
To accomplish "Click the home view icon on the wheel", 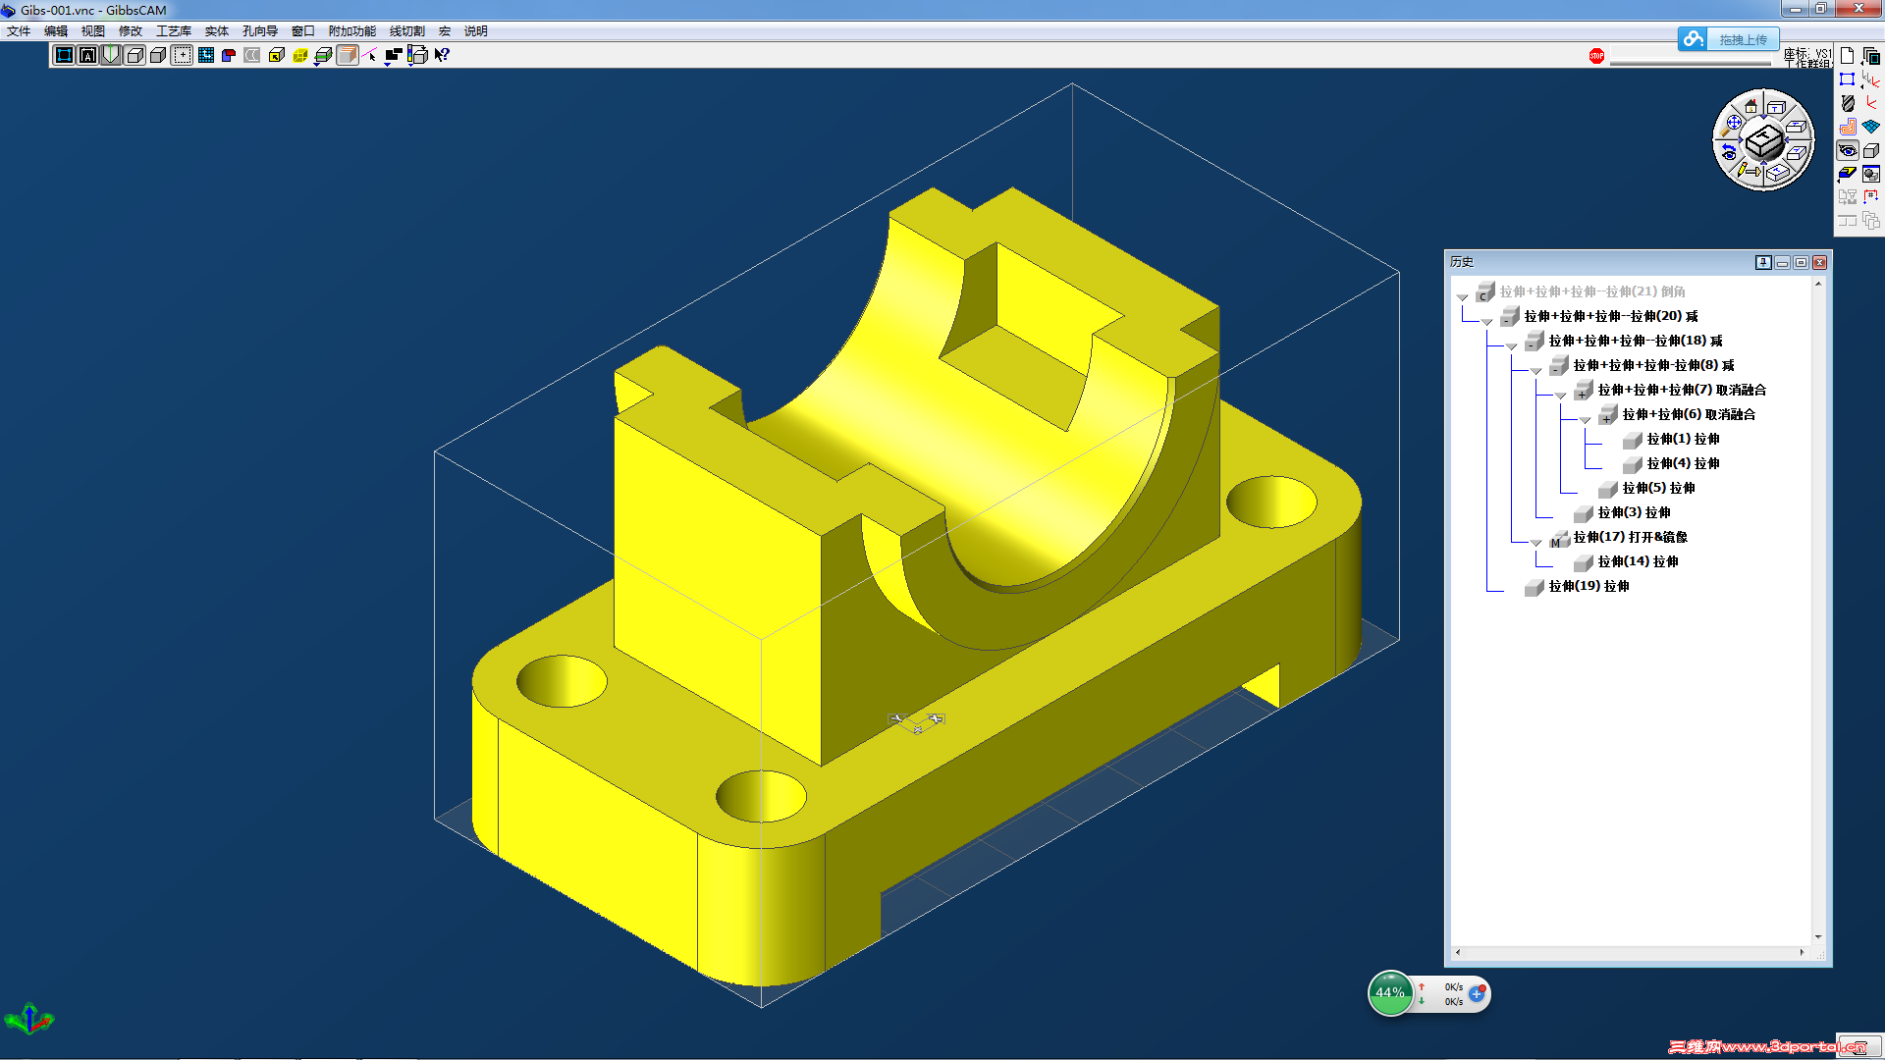I will 1750,106.
